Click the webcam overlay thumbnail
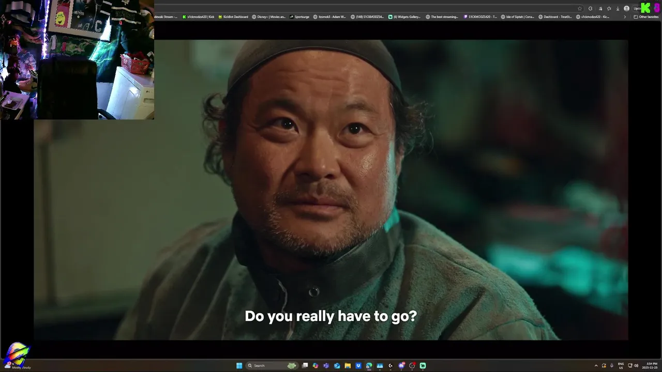Screen dimensions: 662x372 point(77,59)
